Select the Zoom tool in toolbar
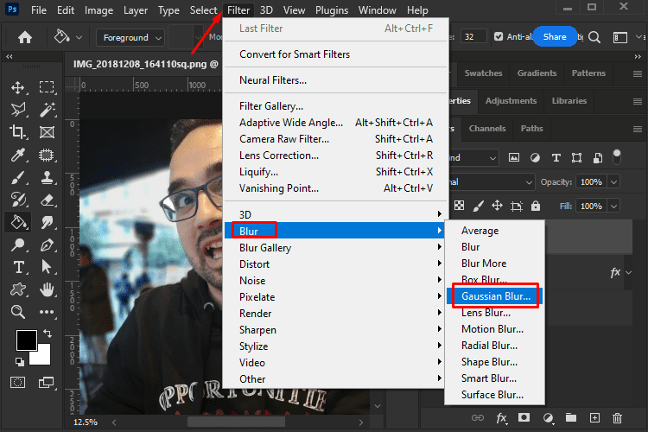The image size is (648, 432). pos(18,312)
